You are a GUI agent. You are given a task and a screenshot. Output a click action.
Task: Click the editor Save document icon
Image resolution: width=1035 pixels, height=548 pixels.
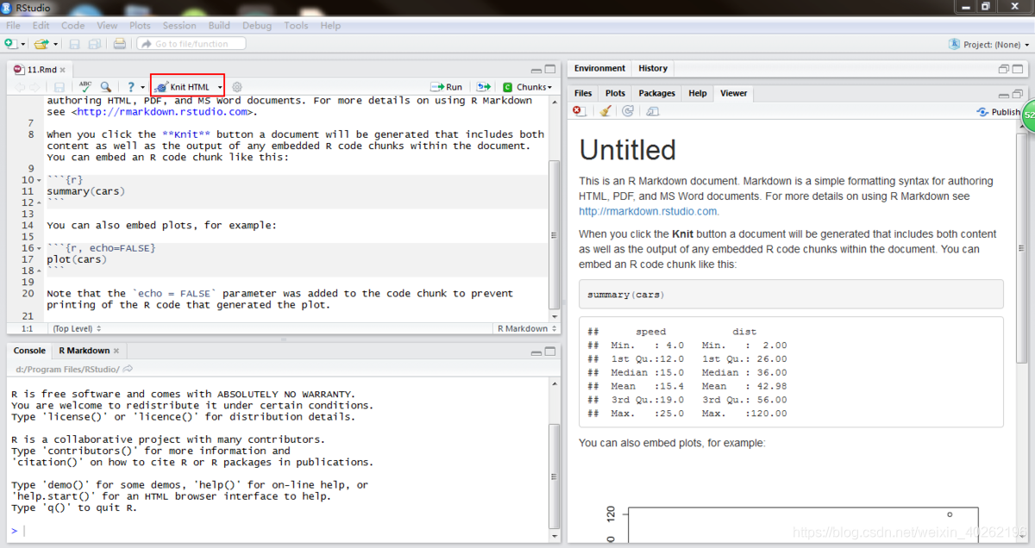(x=60, y=87)
